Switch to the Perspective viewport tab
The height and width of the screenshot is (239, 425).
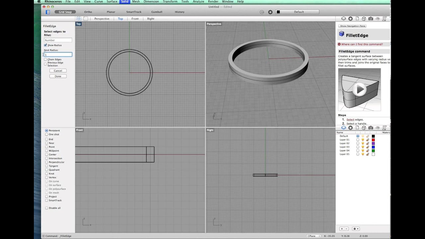pos(102,19)
